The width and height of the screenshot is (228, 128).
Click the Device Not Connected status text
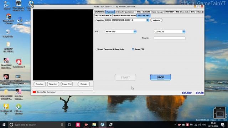point(46,92)
